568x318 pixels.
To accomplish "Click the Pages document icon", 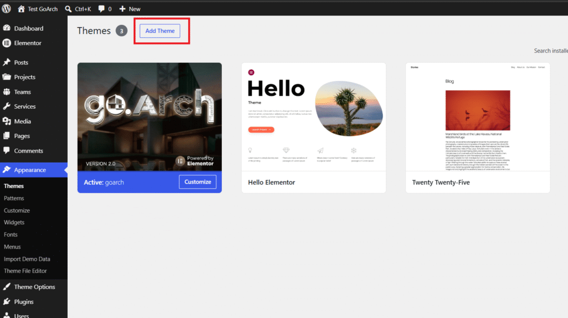I will pyautogui.click(x=7, y=135).
